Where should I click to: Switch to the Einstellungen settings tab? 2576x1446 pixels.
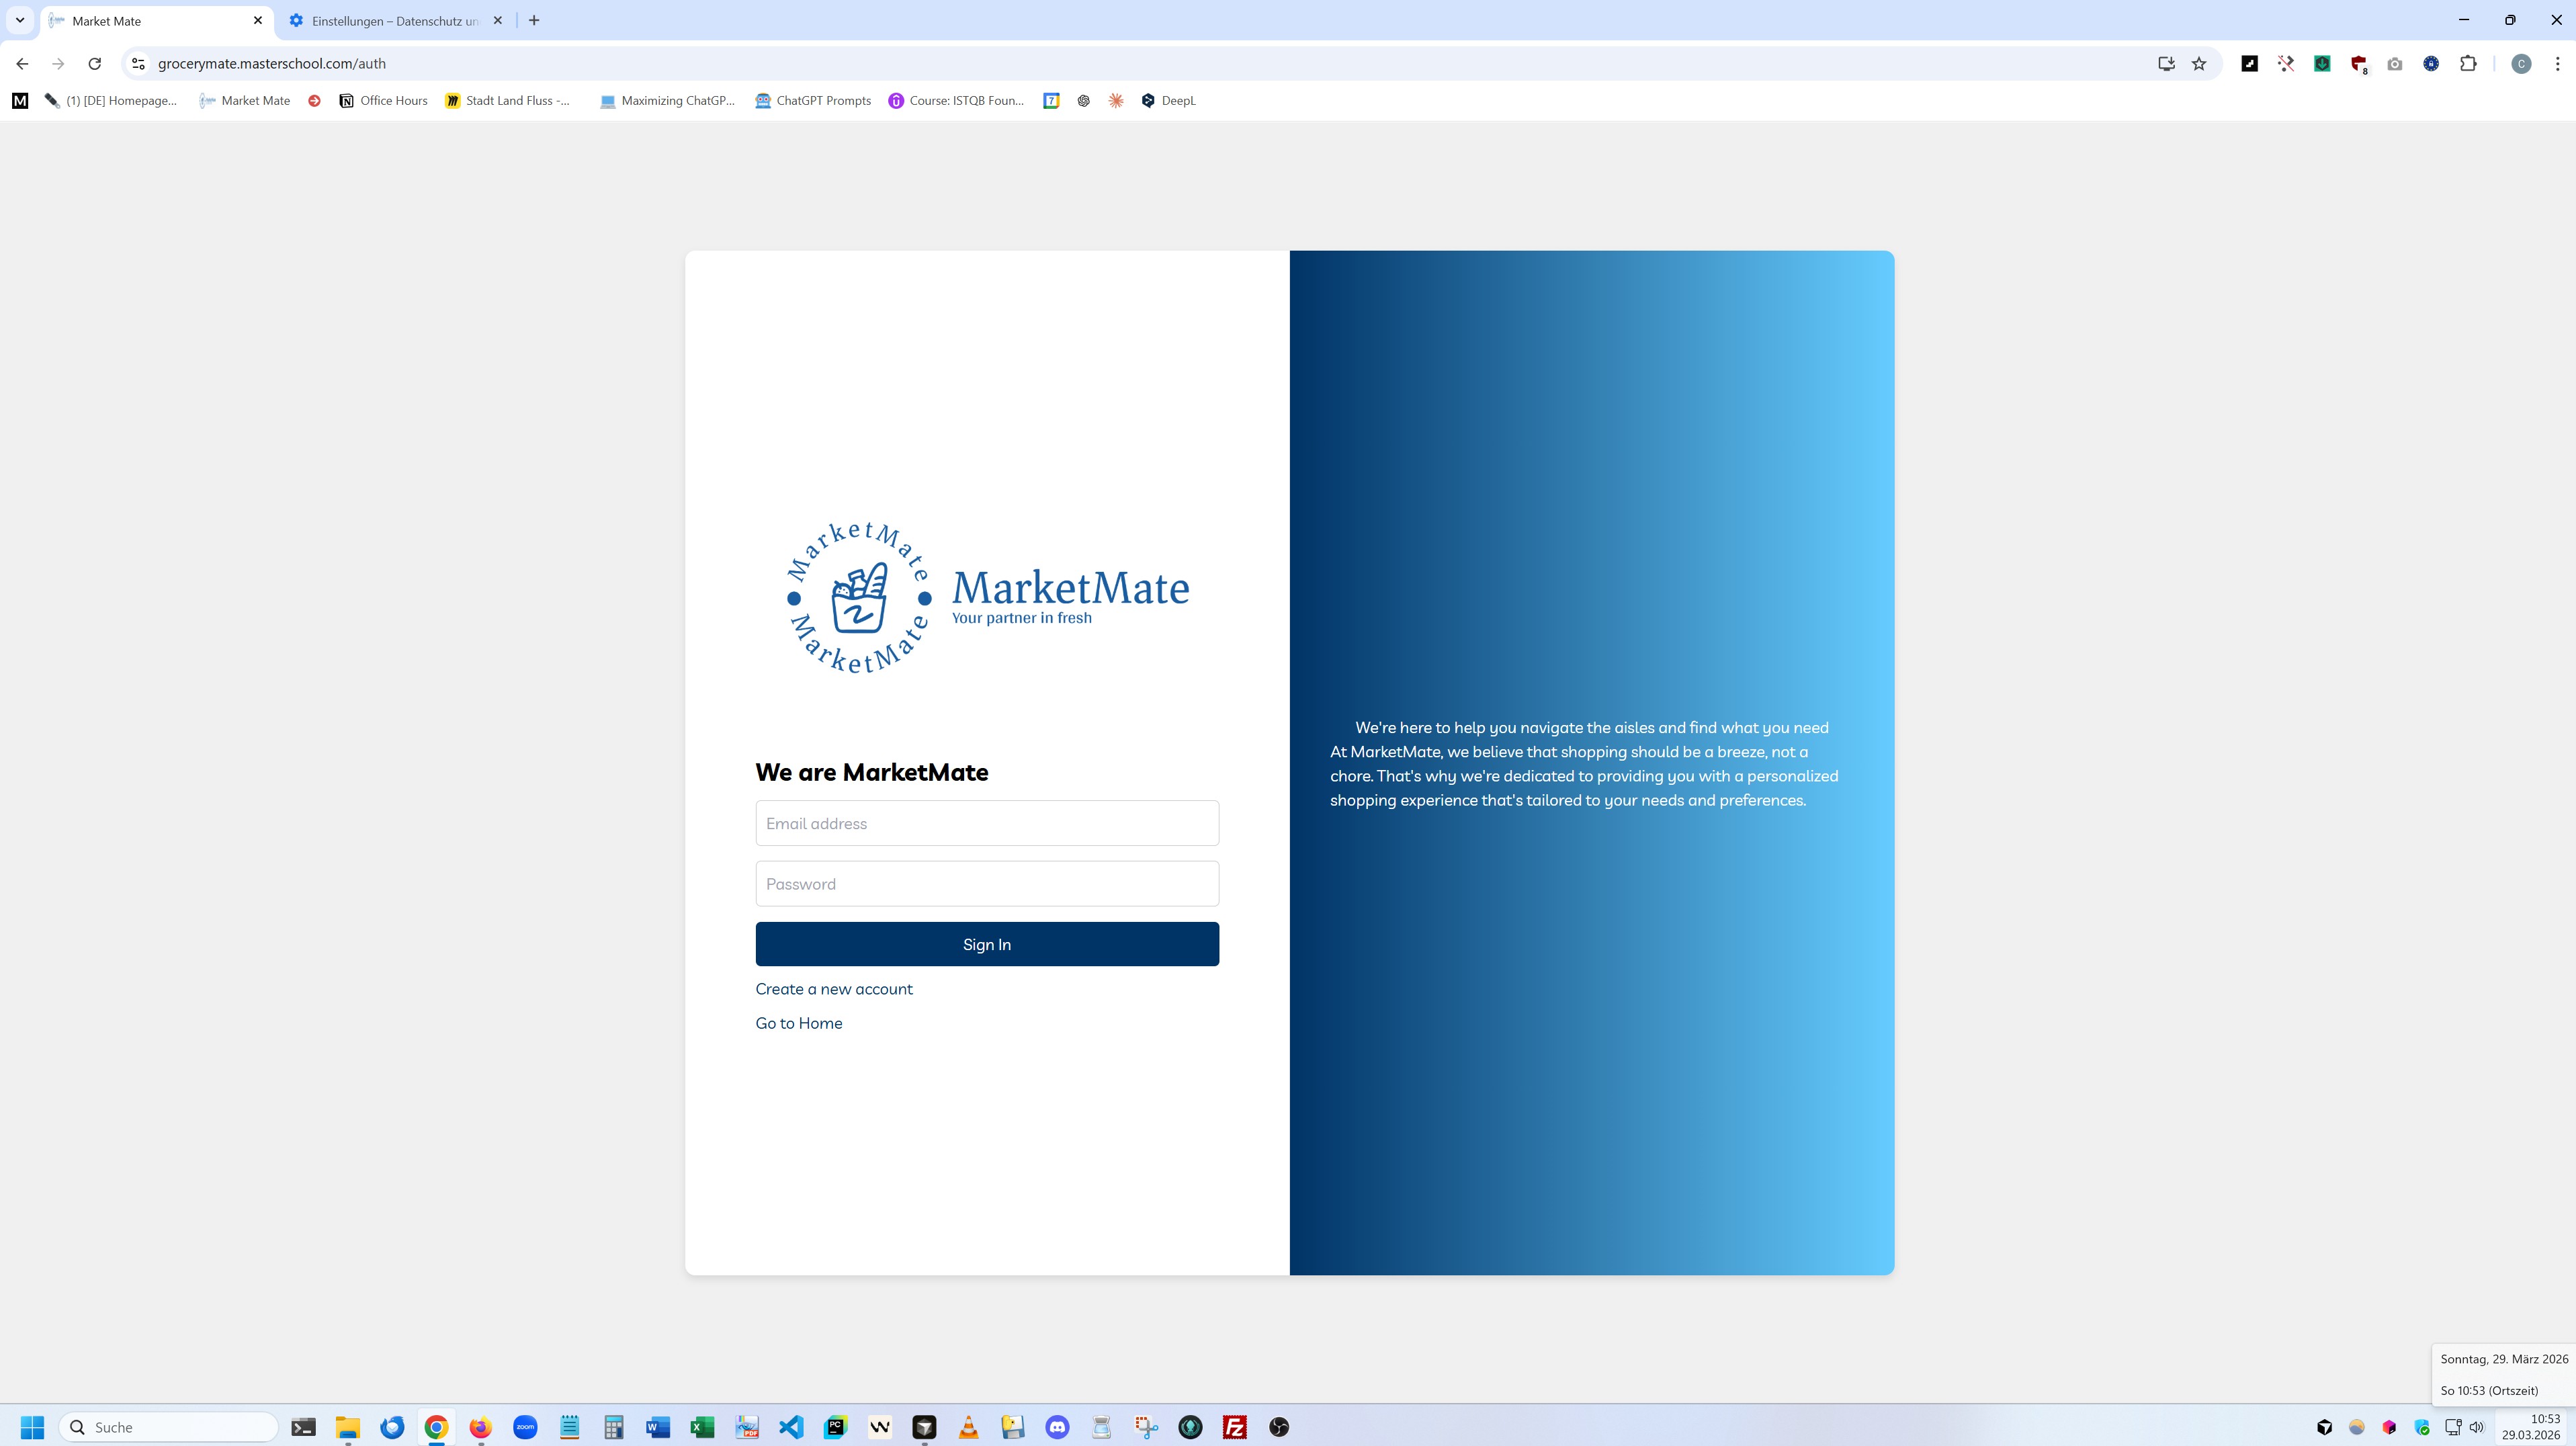tap(394, 21)
